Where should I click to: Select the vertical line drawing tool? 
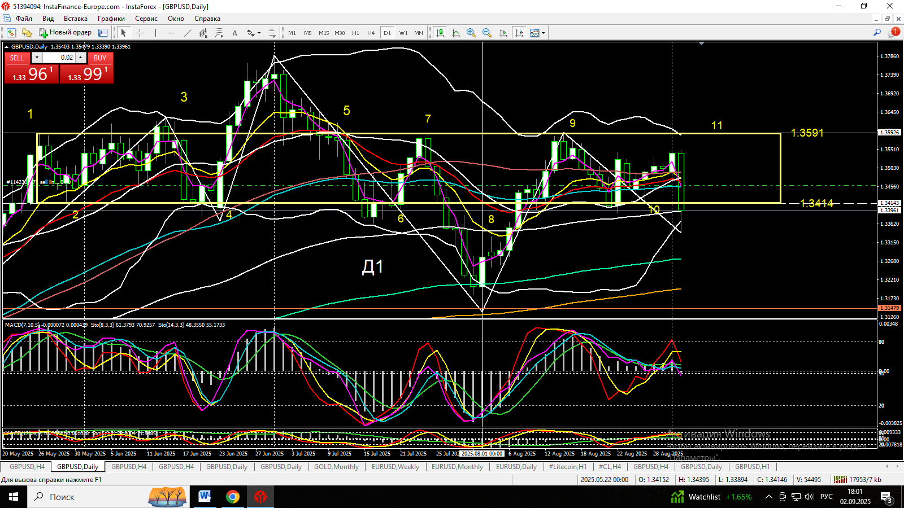coord(155,33)
